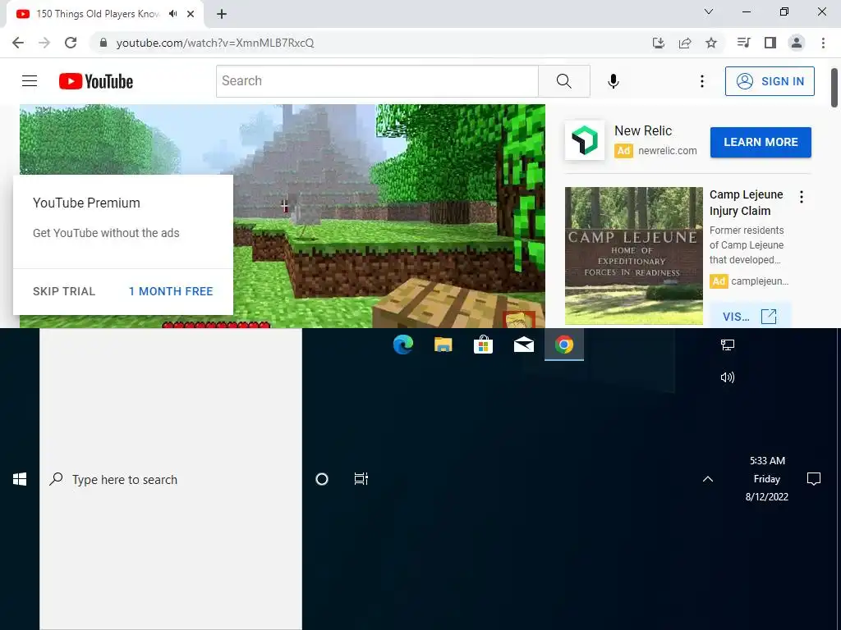The image size is (841, 630).
Task: Show hidden tray icons chevron
Action: coord(708,479)
